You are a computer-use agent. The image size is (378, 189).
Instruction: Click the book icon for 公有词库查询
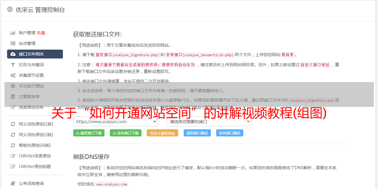[x=13, y=183]
